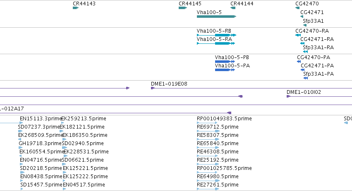
Task: Select the CR44143 gene feature
Action: pos(76,8)
